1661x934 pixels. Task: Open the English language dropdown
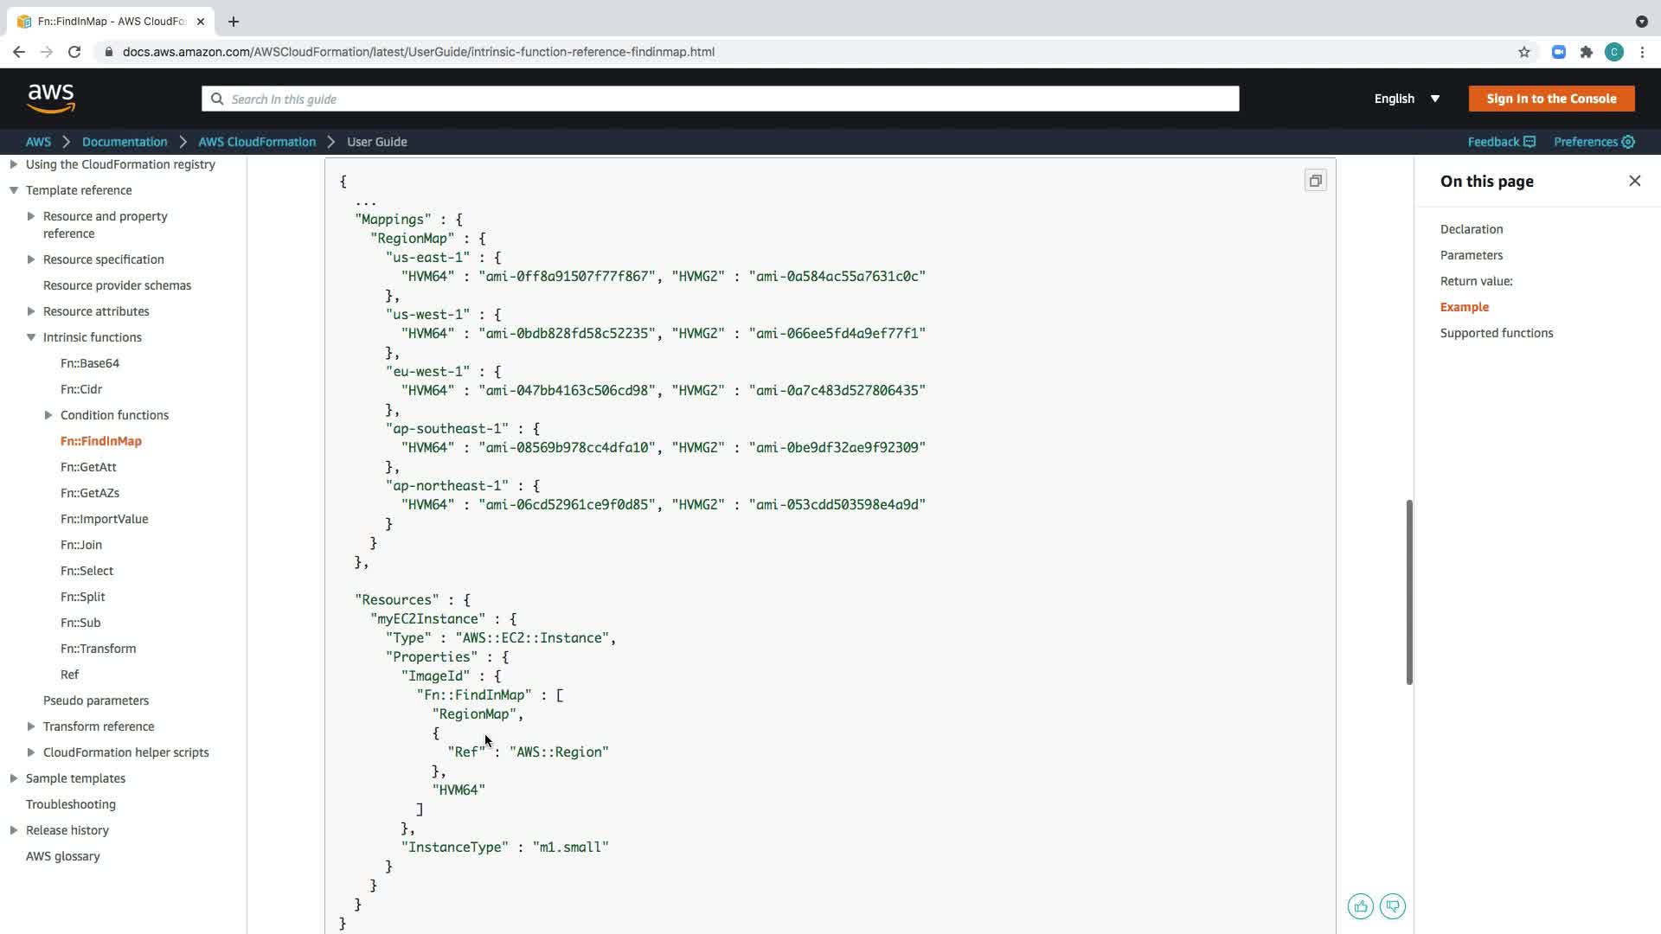point(1407,99)
